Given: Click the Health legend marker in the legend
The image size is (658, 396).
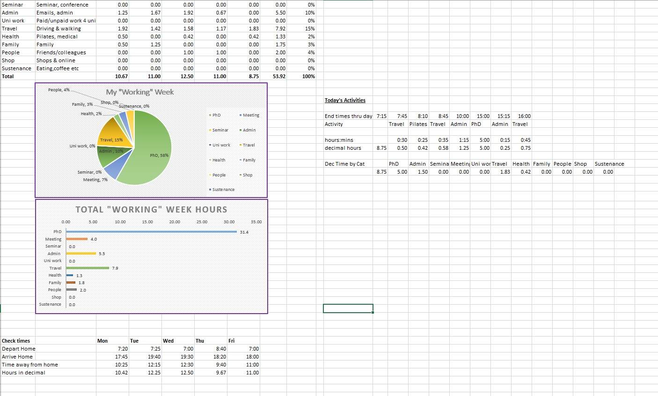Looking at the screenshot, I should pyautogui.click(x=210, y=160).
